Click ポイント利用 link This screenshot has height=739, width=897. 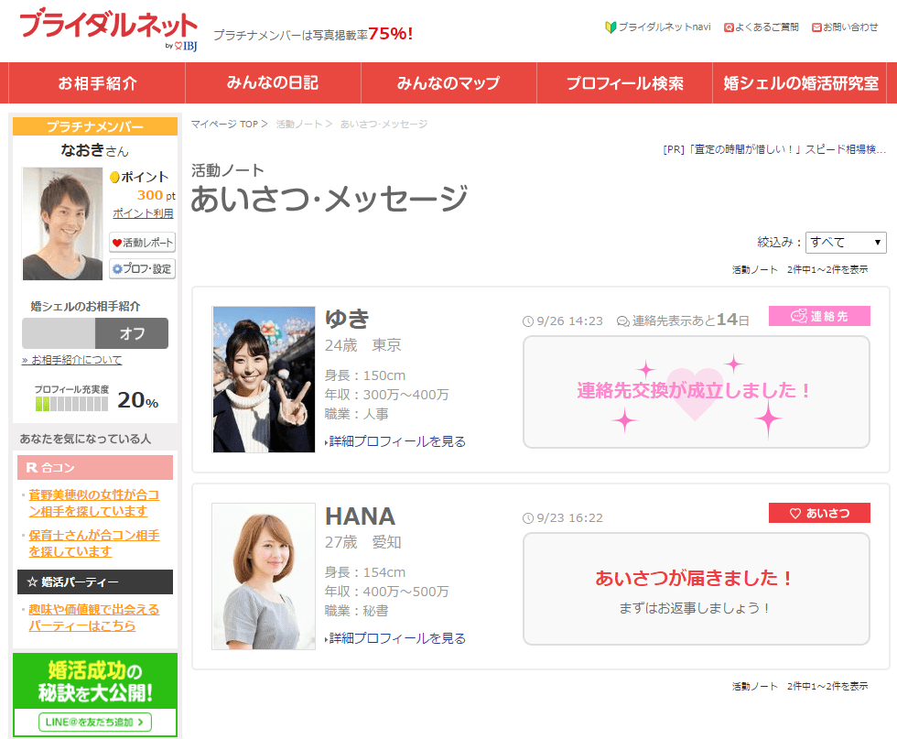click(x=143, y=213)
